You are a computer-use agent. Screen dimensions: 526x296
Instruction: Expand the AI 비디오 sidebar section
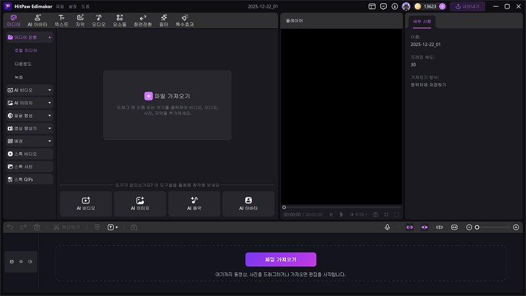[x=30, y=90]
